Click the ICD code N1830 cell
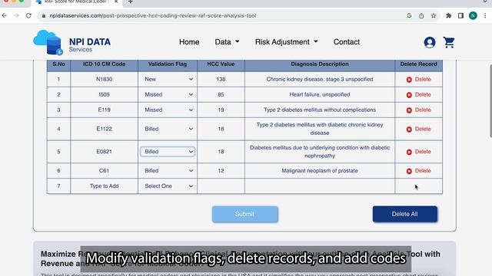492x276 pixels. tap(105, 79)
